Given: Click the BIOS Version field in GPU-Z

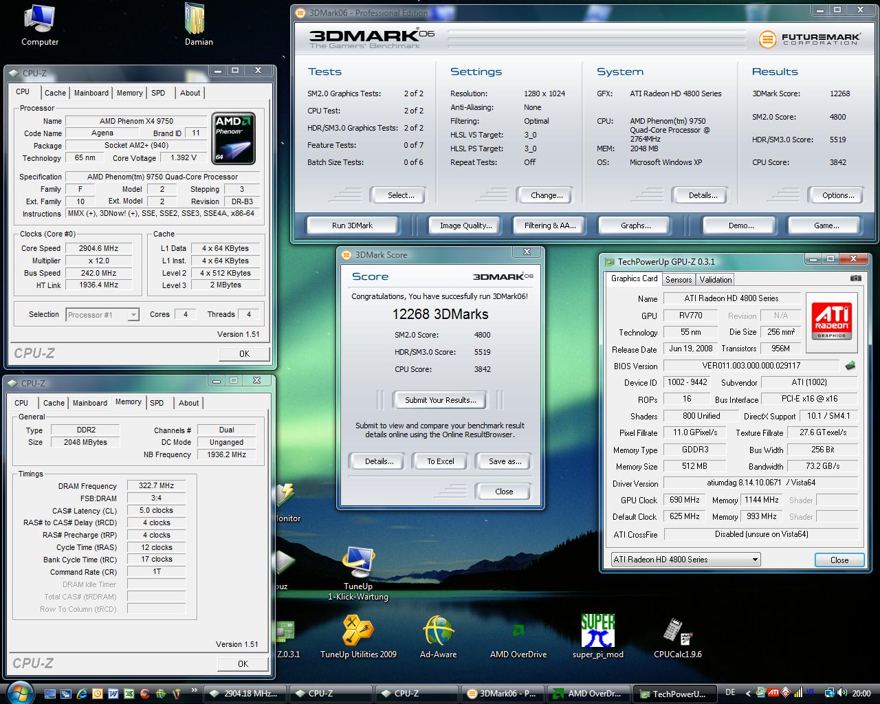Looking at the screenshot, I should tap(751, 366).
